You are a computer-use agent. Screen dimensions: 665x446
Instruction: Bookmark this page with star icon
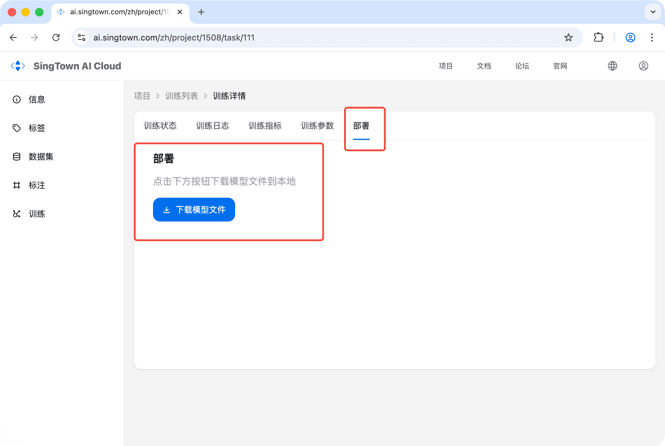click(568, 38)
